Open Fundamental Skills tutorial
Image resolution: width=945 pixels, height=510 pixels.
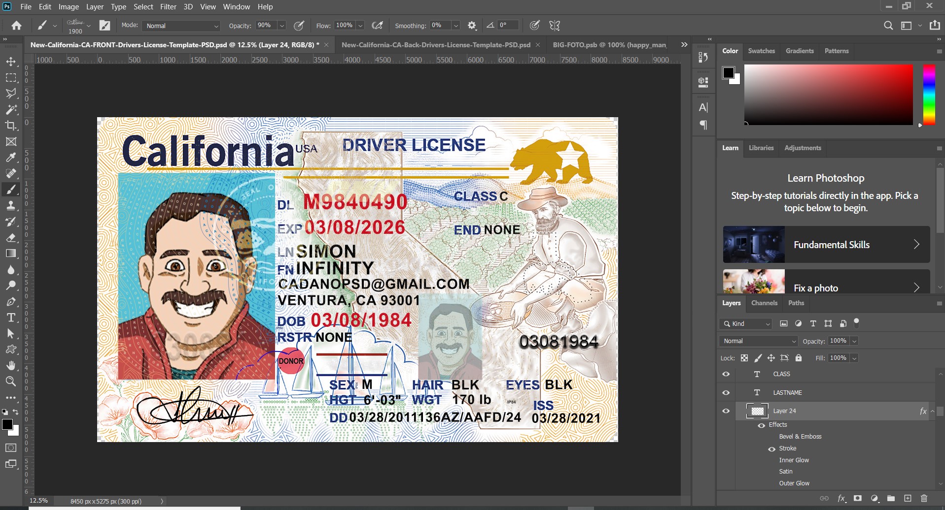pos(826,245)
